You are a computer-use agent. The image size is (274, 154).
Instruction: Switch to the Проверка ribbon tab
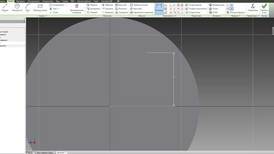pos(20,1)
